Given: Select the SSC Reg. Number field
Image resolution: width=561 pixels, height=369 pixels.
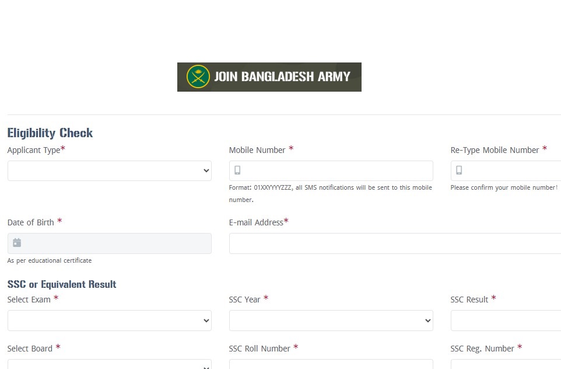Looking at the screenshot, I should click(506, 364).
